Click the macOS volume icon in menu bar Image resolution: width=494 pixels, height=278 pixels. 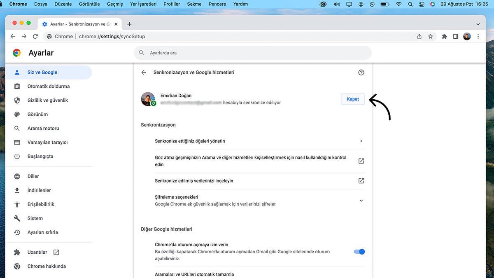[x=337, y=4]
